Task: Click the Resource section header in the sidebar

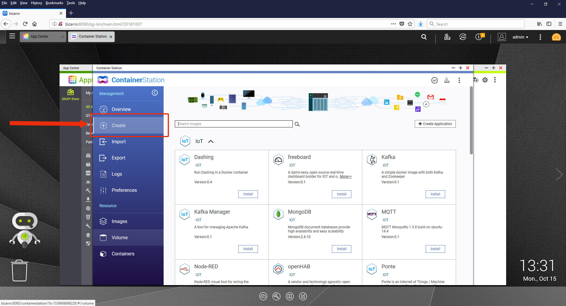Action: (108, 206)
